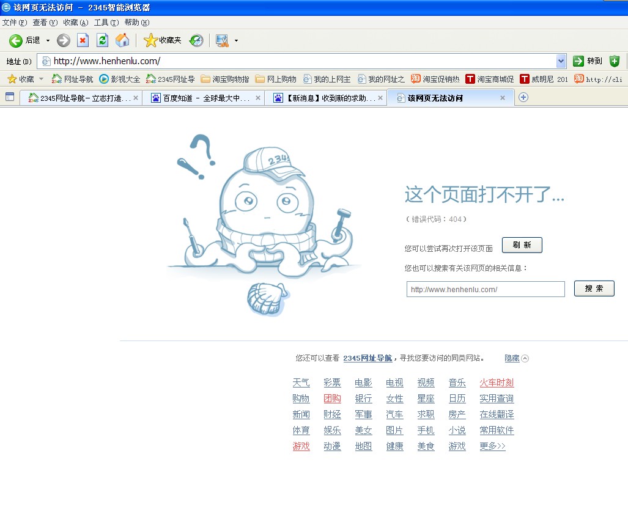Open the 常用软件 link
The image size is (628, 511).
tap(497, 430)
